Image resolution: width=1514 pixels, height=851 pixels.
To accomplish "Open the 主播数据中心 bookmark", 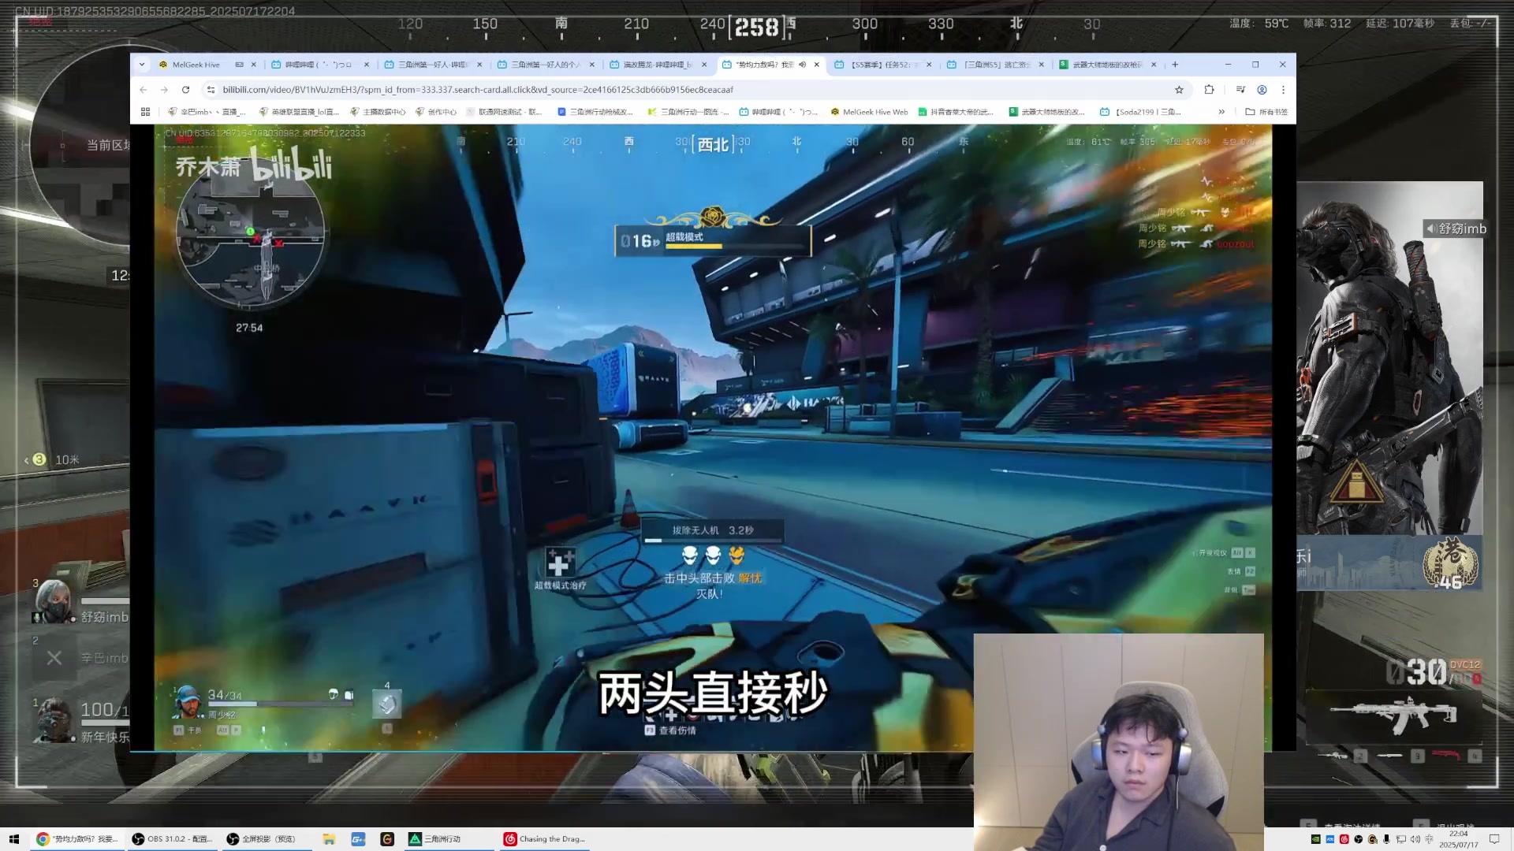I will click(377, 112).
